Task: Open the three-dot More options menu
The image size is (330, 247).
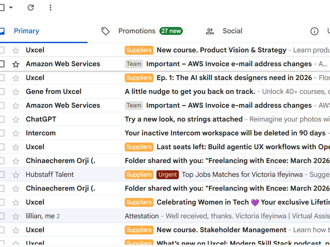Action: (x=50, y=8)
